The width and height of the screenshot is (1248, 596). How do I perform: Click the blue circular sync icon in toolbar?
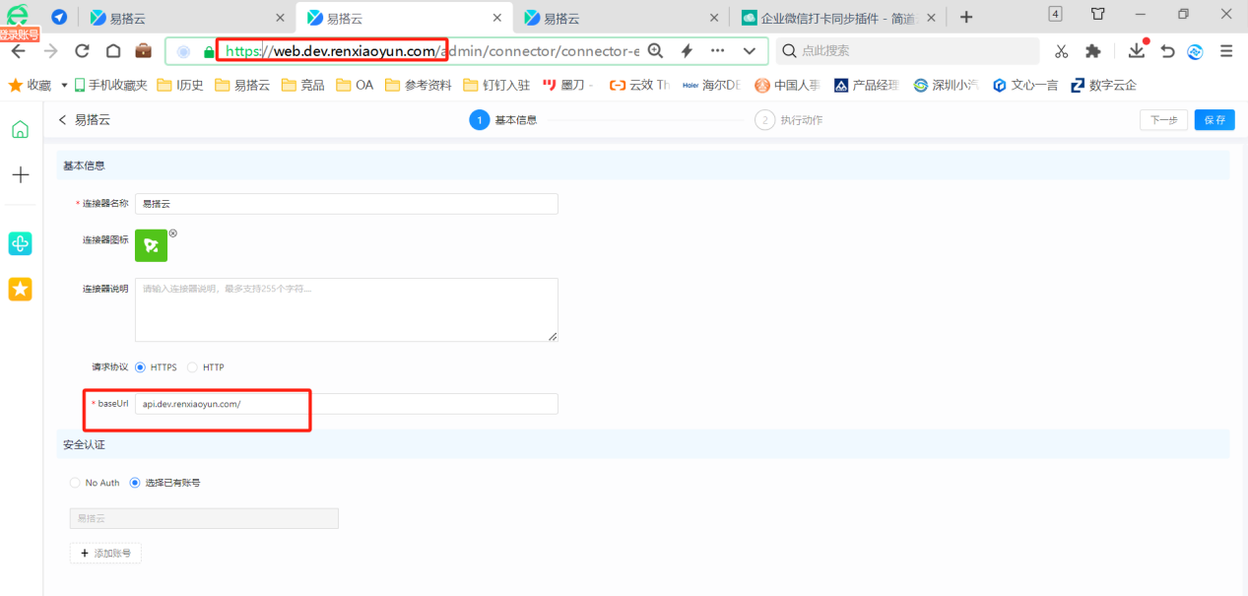click(1195, 51)
